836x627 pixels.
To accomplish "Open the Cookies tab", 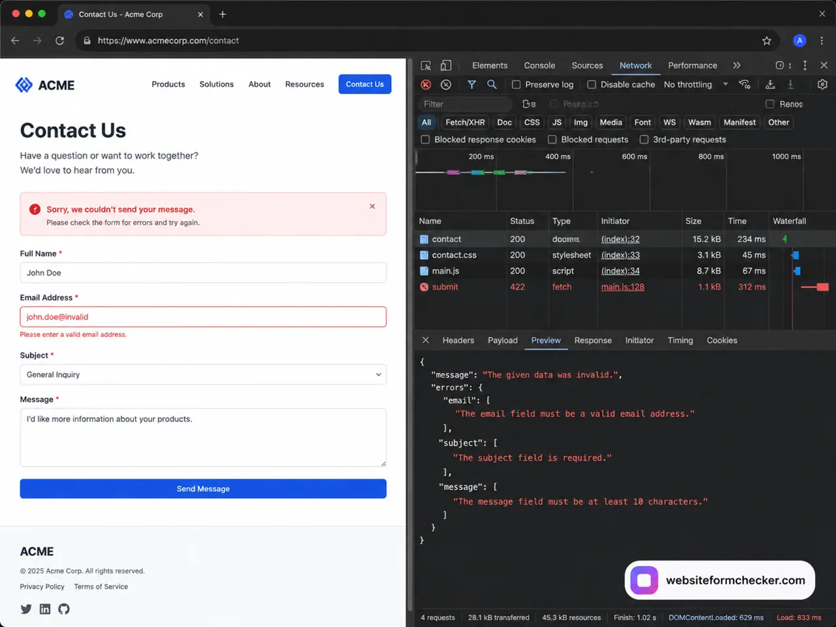I will (x=722, y=340).
